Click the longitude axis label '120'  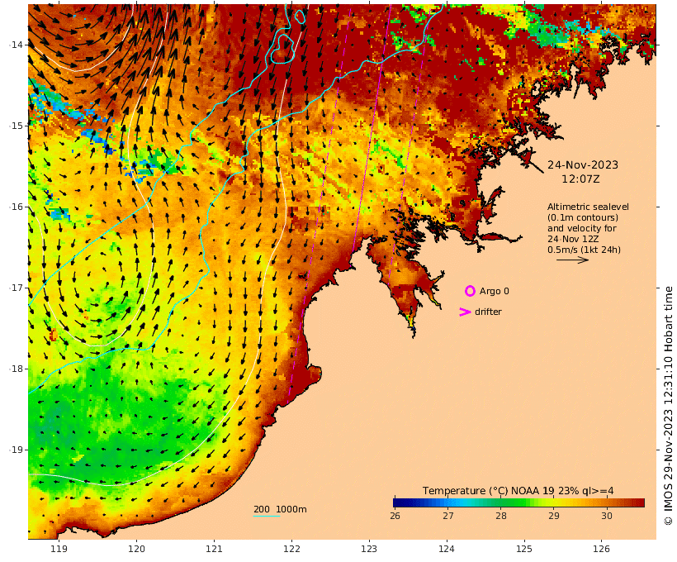click(x=136, y=549)
